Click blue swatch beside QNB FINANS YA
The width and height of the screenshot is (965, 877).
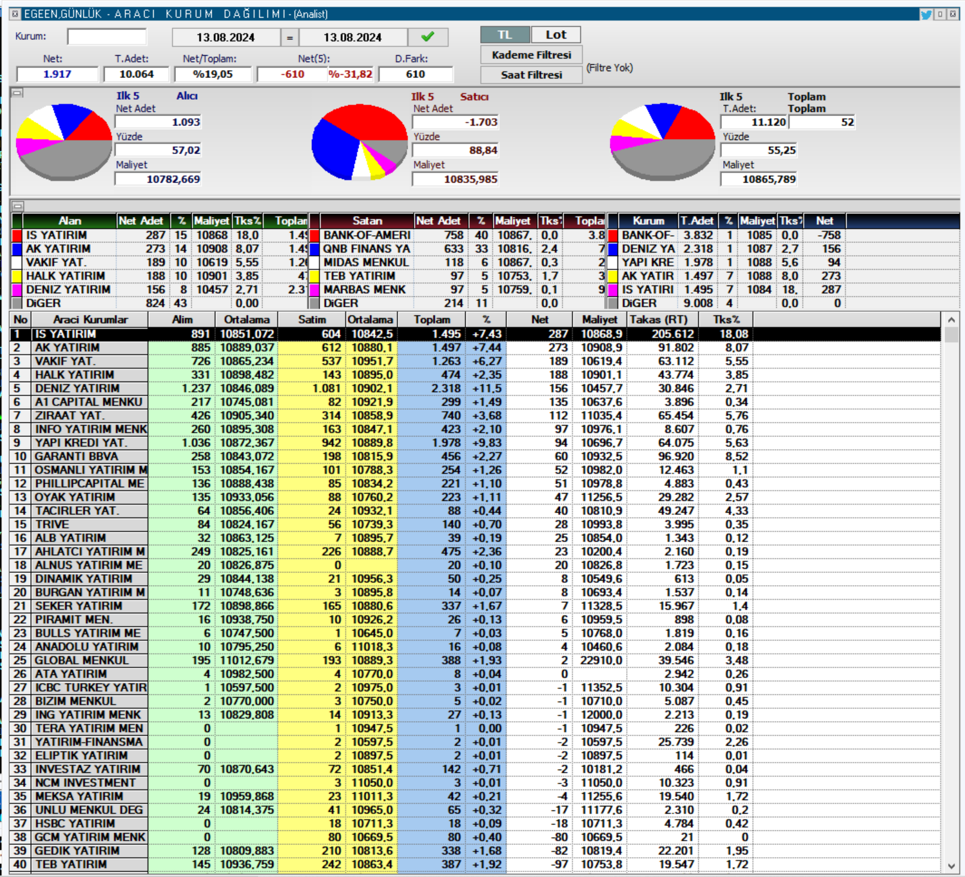(x=314, y=249)
